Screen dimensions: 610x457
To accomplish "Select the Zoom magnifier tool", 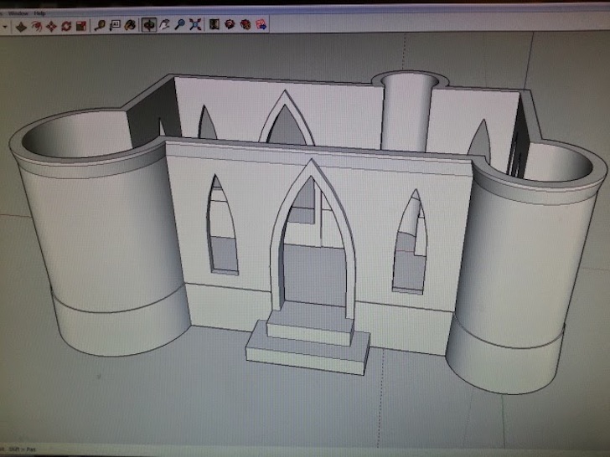I will point(180,26).
